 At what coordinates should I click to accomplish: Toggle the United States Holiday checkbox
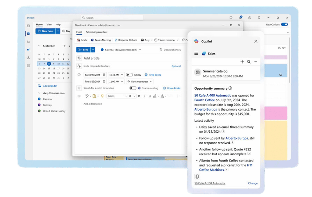pos(39,111)
